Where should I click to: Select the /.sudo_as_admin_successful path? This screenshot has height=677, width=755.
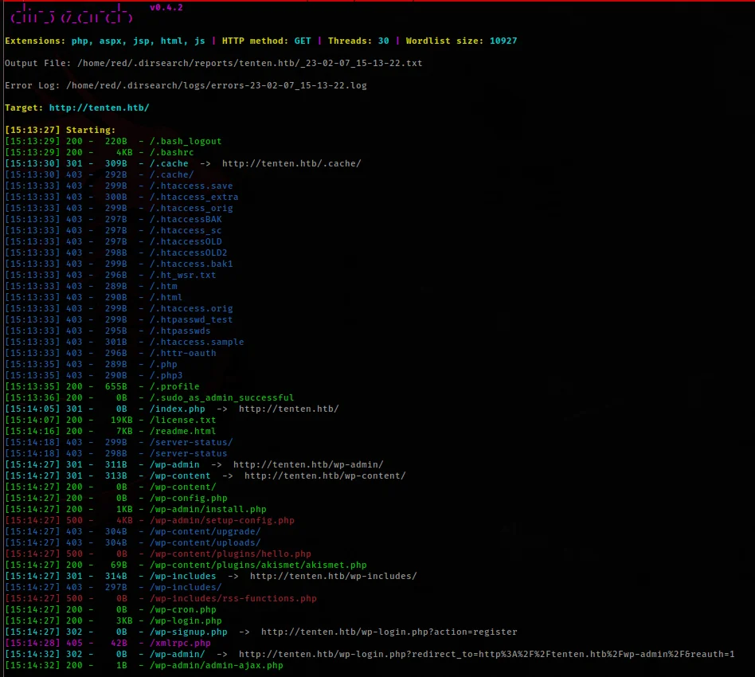click(x=221, y=397)
